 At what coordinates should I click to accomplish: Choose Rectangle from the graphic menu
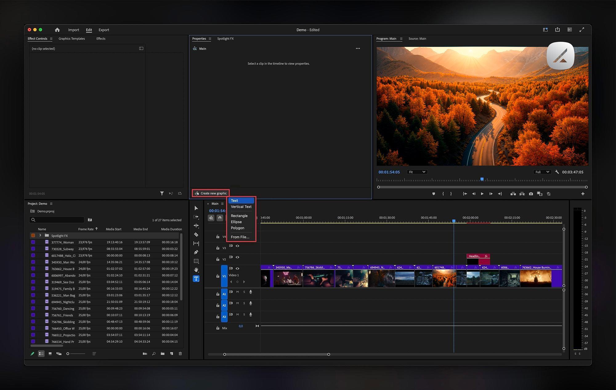pos(239,216)
